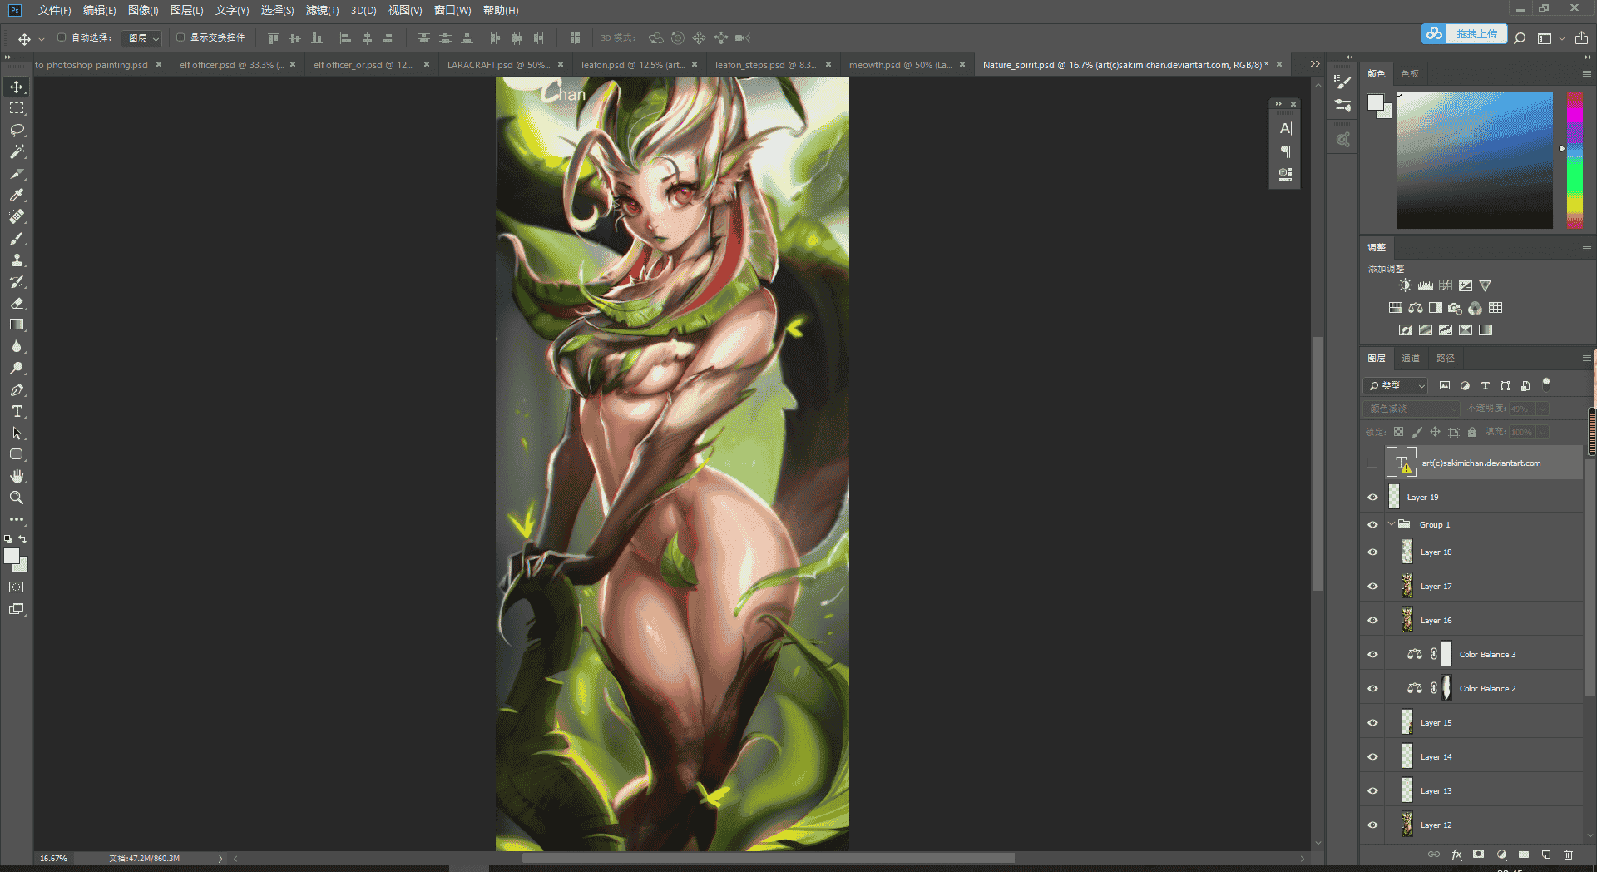Hide Layer 12 visibility eye

click(x=1372, y=825)
